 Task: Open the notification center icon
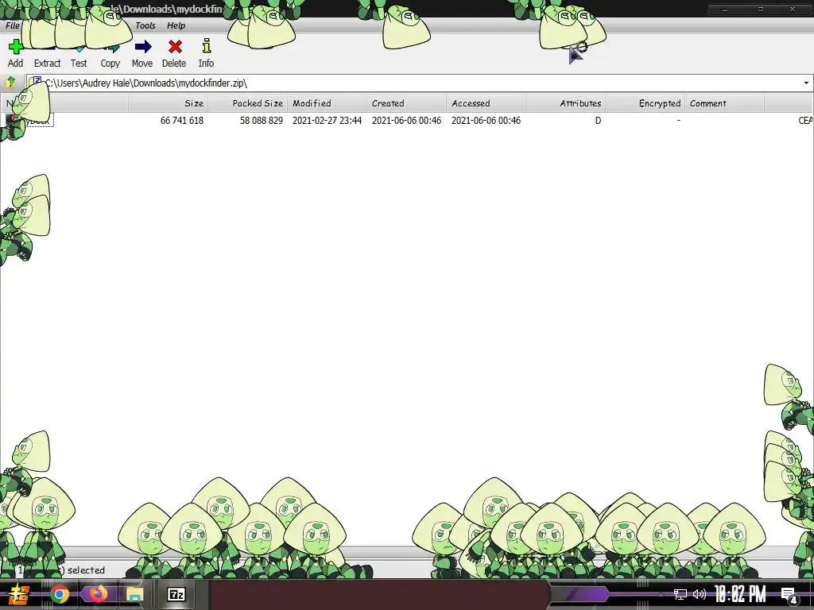click(789, 596)
